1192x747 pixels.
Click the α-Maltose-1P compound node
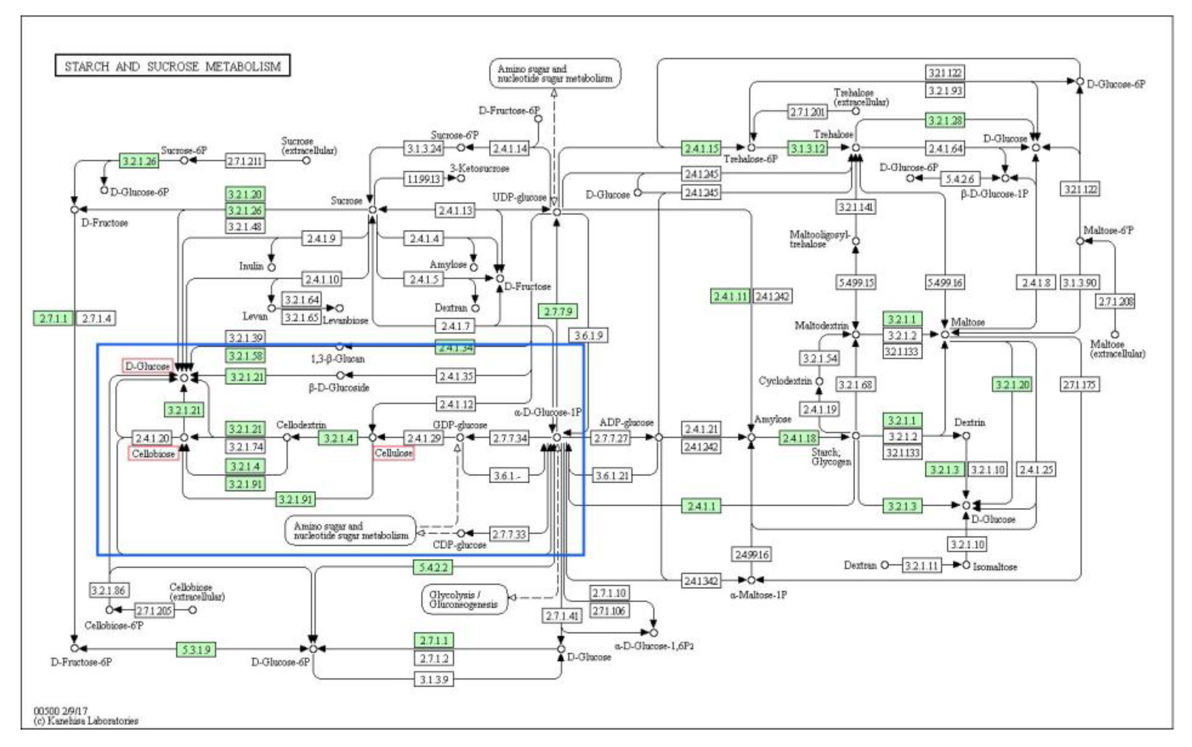pos(751,580)
